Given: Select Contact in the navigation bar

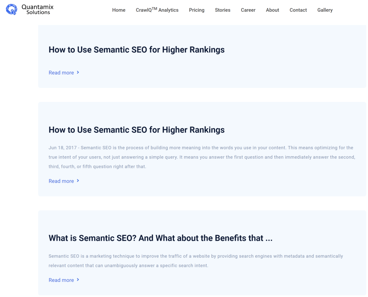Looking at the screenshot, I should coord(298,10).
